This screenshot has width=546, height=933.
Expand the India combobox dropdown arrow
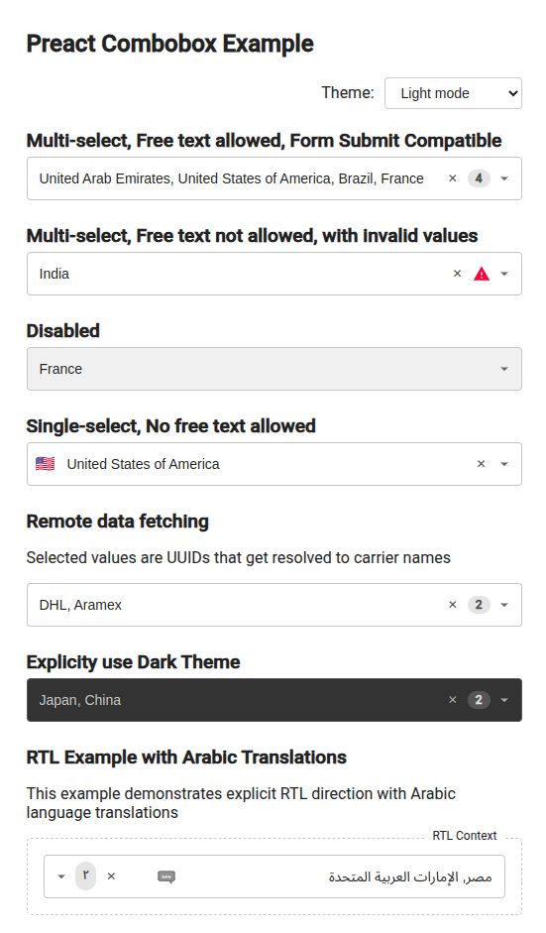point(504,274)
